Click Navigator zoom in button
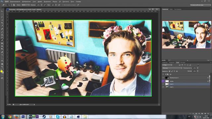Screen dimensions: 212x119 click(208, 60)
